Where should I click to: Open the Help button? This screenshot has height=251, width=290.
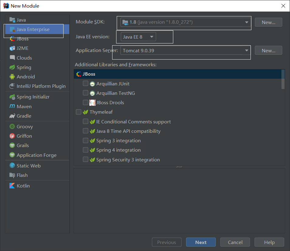pos(269,242)
